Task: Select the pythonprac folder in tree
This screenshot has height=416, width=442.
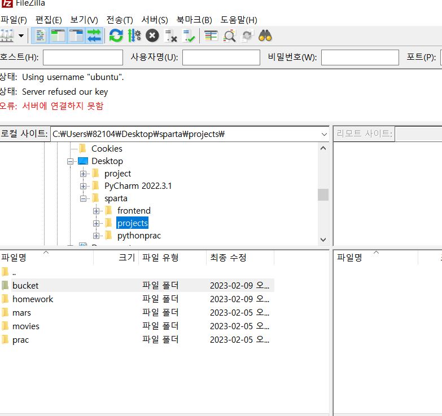Action: coord(139,236)
